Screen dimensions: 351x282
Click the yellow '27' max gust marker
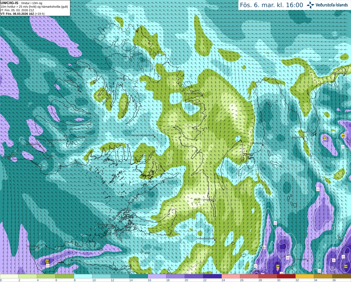point(325,138)
